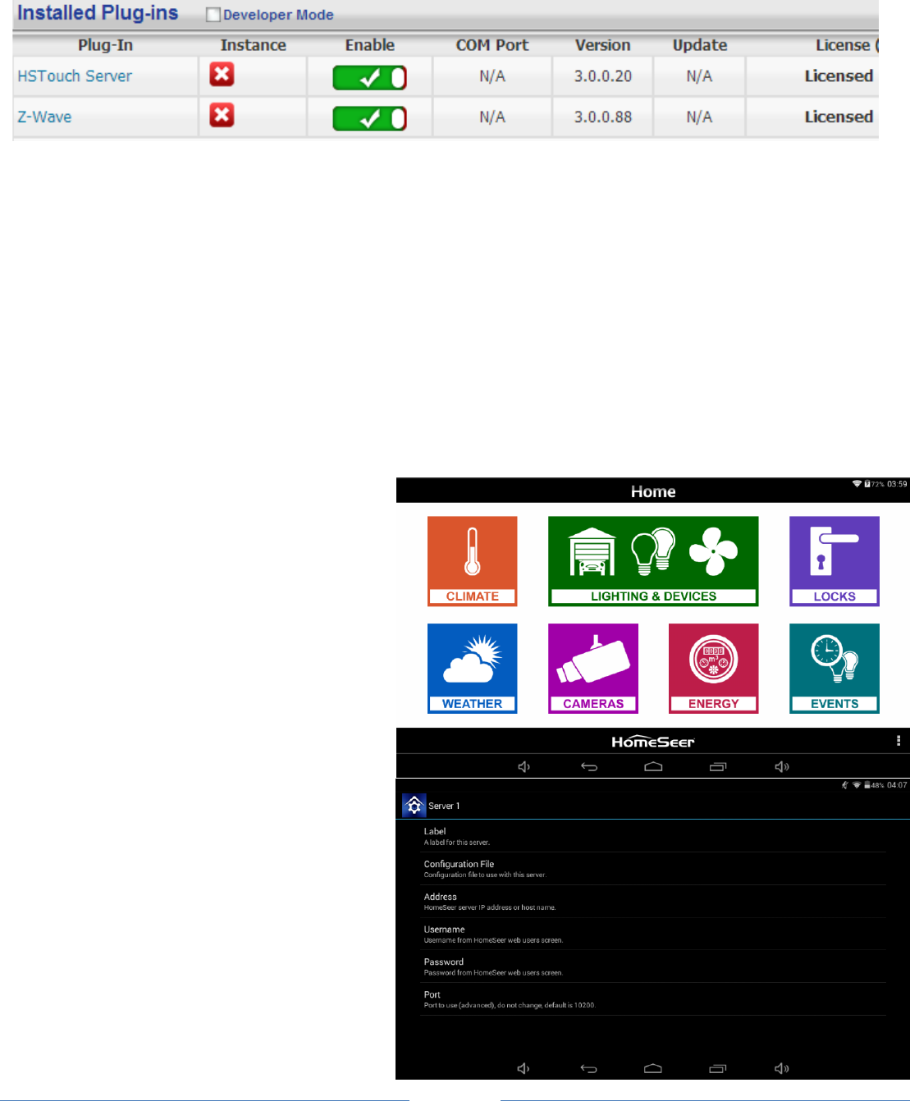Click Licensed status for Z-Wave
Viewport: 910px width, 1101px height.
point(839,117)
